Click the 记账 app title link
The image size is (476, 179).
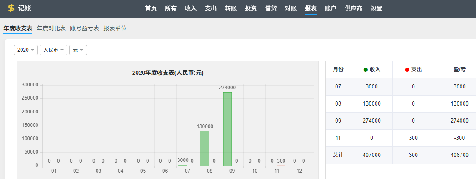click(x=25, y=8)
